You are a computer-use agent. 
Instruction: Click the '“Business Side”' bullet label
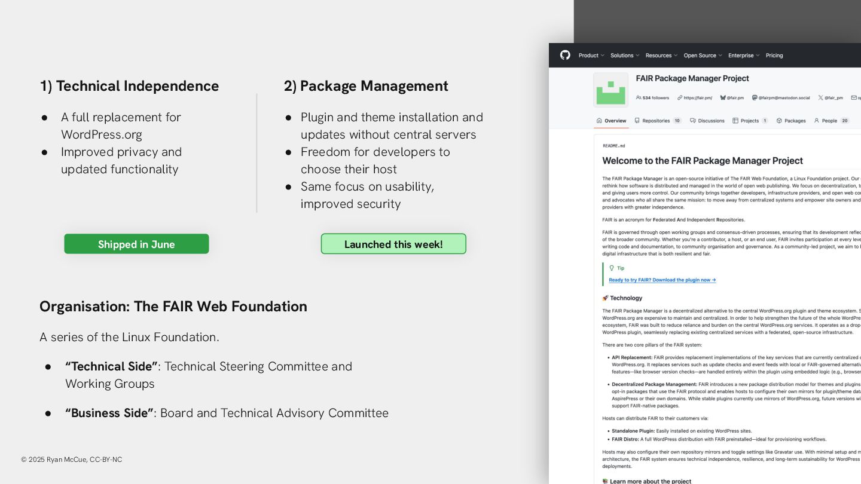[x=109, y=413]
